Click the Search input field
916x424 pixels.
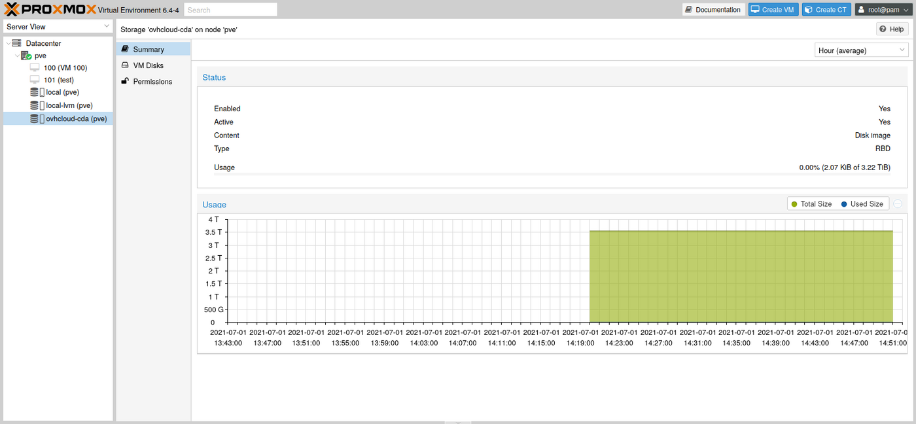tap(230, 10)
